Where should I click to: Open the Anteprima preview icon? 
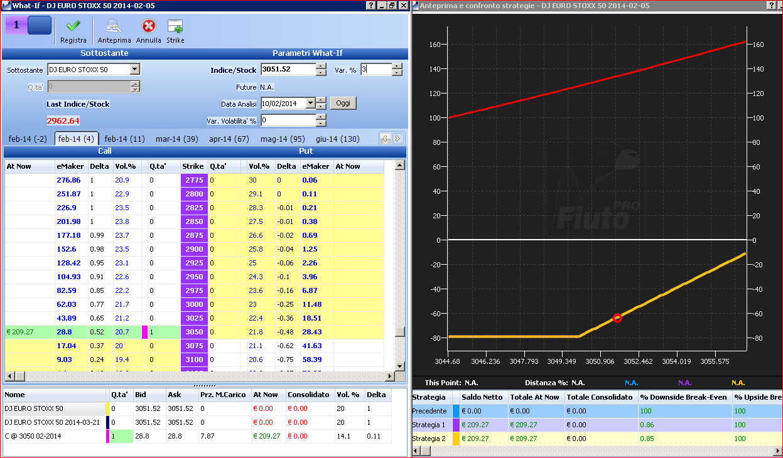point(114,26)
